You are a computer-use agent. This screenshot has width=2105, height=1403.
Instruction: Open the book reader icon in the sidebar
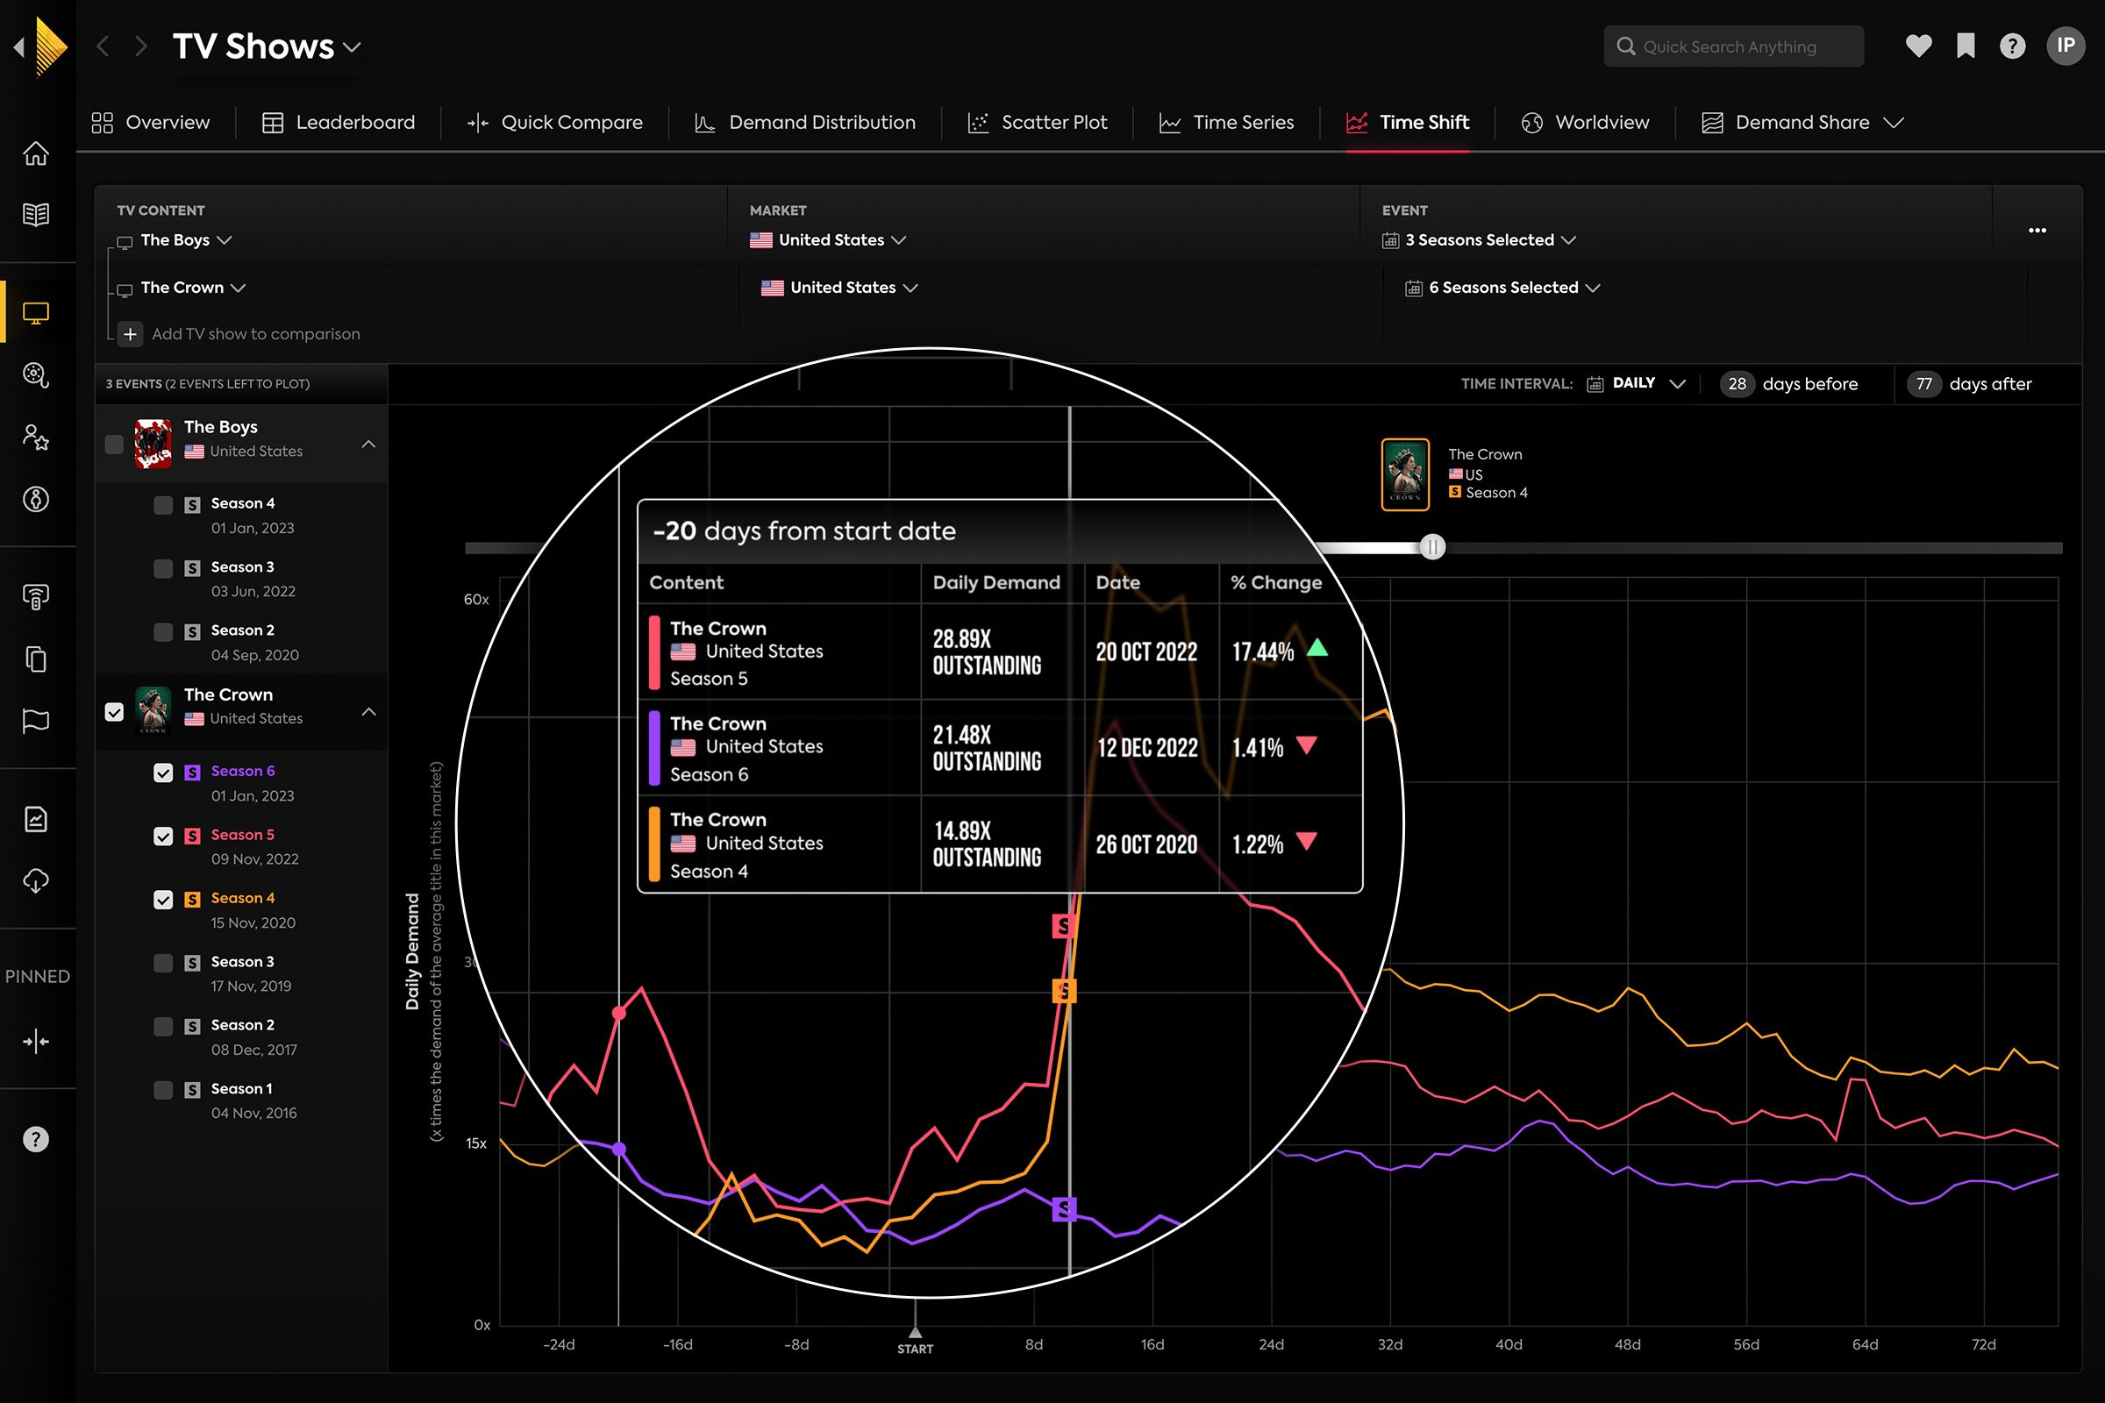pos(36,215)
